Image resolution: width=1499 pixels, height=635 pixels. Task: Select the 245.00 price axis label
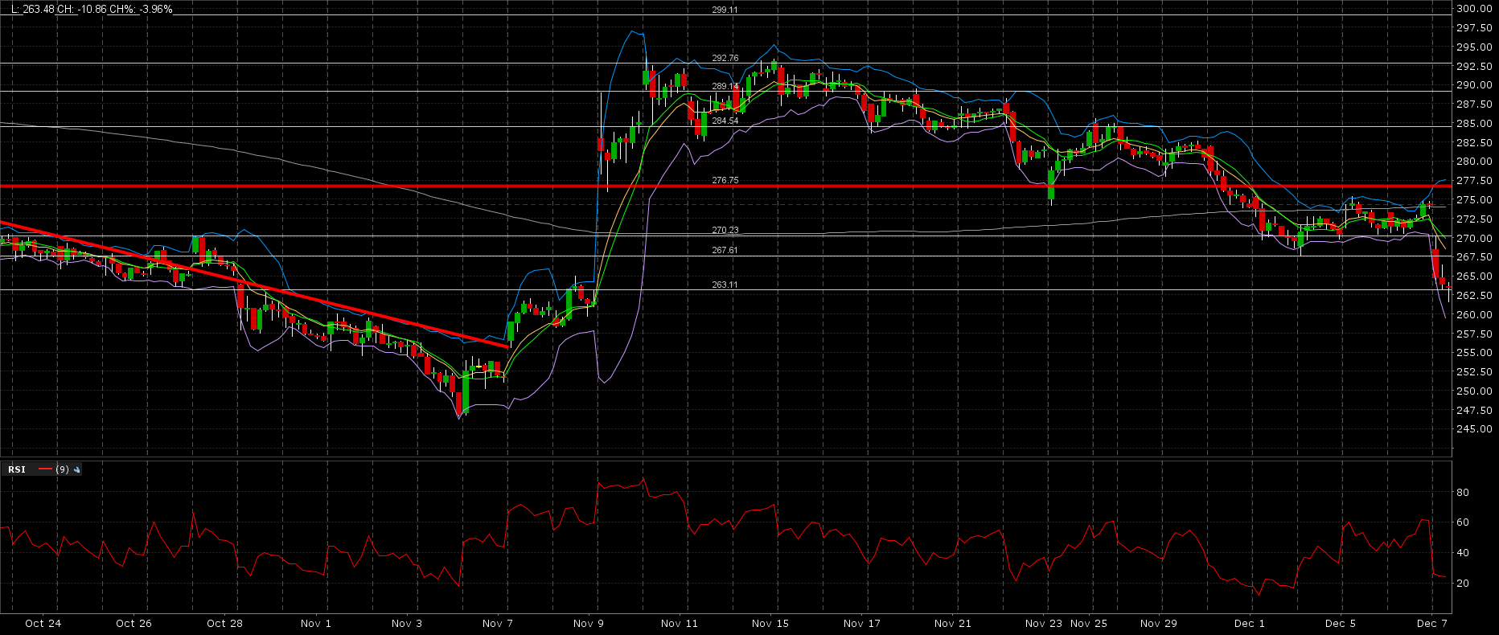(x=1474, y=429)
